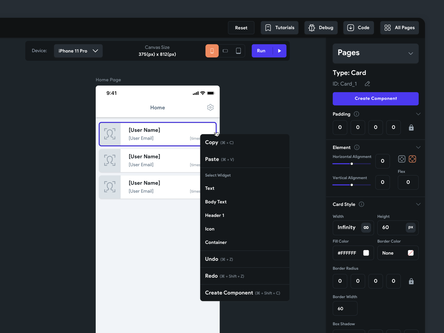Click the Padding info icon
The image size is (444, 333).
point(357,114)
